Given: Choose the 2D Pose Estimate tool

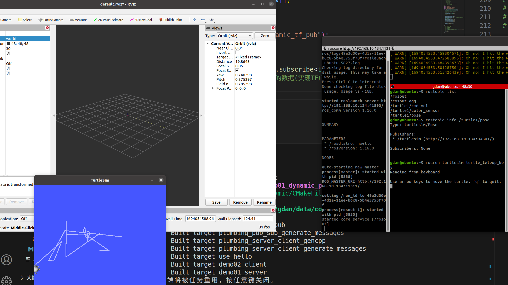Looking at the screenshot, I should pyautogui.click(x=108, y=20).
